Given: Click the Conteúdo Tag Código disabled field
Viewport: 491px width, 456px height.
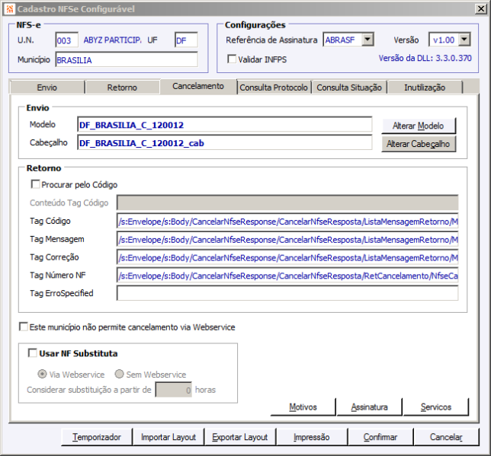Looking at the screenshot, I should (x=287, y=202).
